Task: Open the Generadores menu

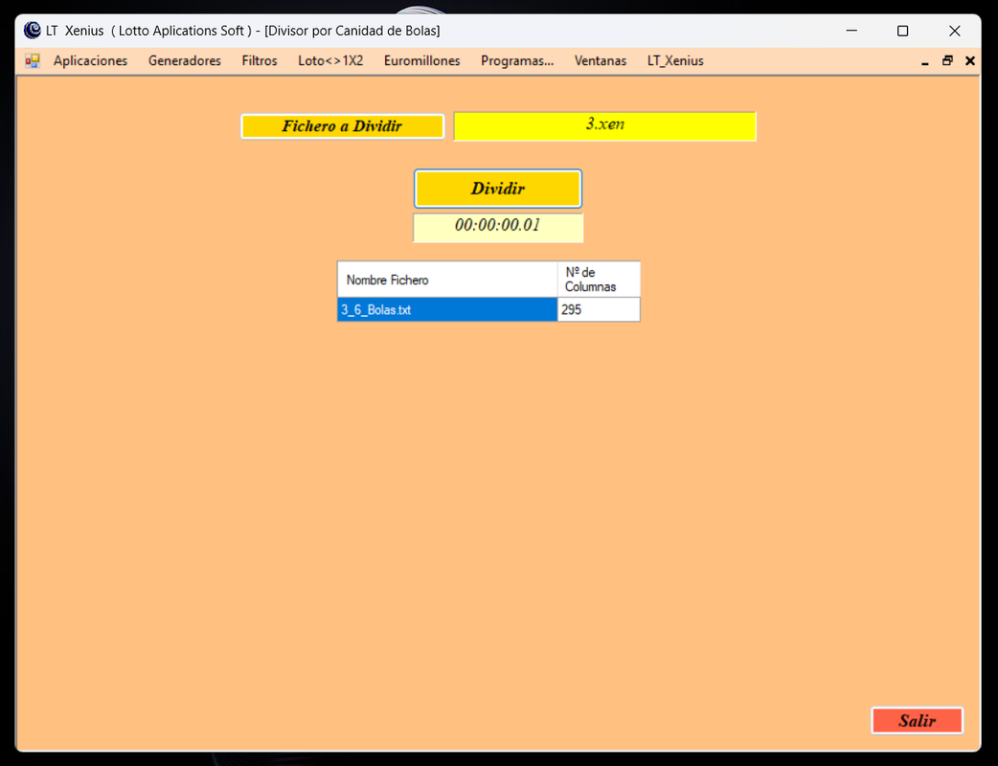Action: [x=185, y=61]
